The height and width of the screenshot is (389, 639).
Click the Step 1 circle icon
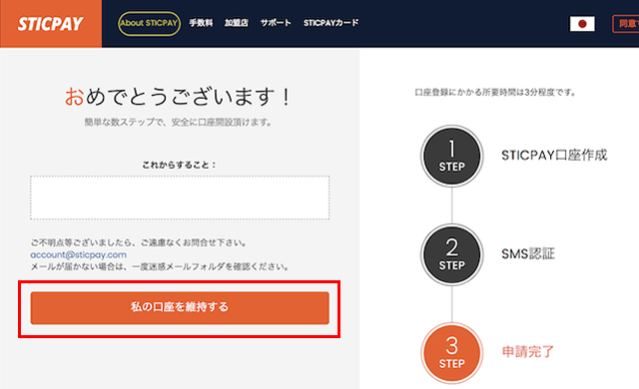(451, 156)
